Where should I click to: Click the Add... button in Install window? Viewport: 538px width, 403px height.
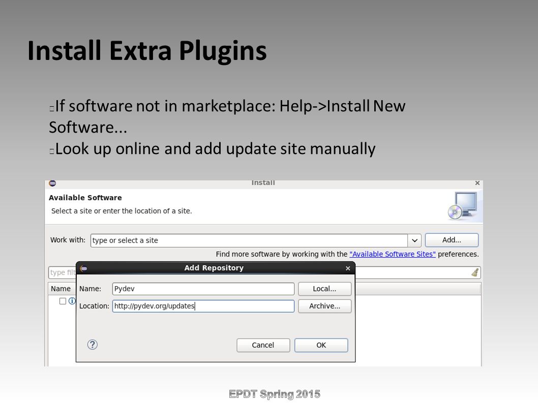(452, 240)
